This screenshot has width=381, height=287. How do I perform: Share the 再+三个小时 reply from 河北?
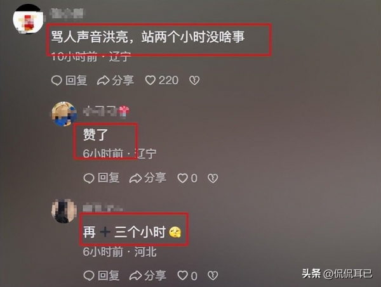pos(148,276)
